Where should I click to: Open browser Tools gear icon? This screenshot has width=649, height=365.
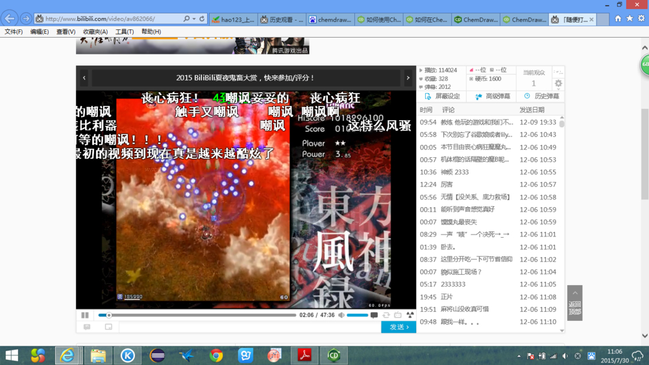pos(641,19)
